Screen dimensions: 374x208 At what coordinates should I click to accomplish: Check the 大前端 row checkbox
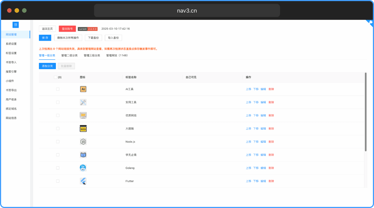[x=58, y=129]
